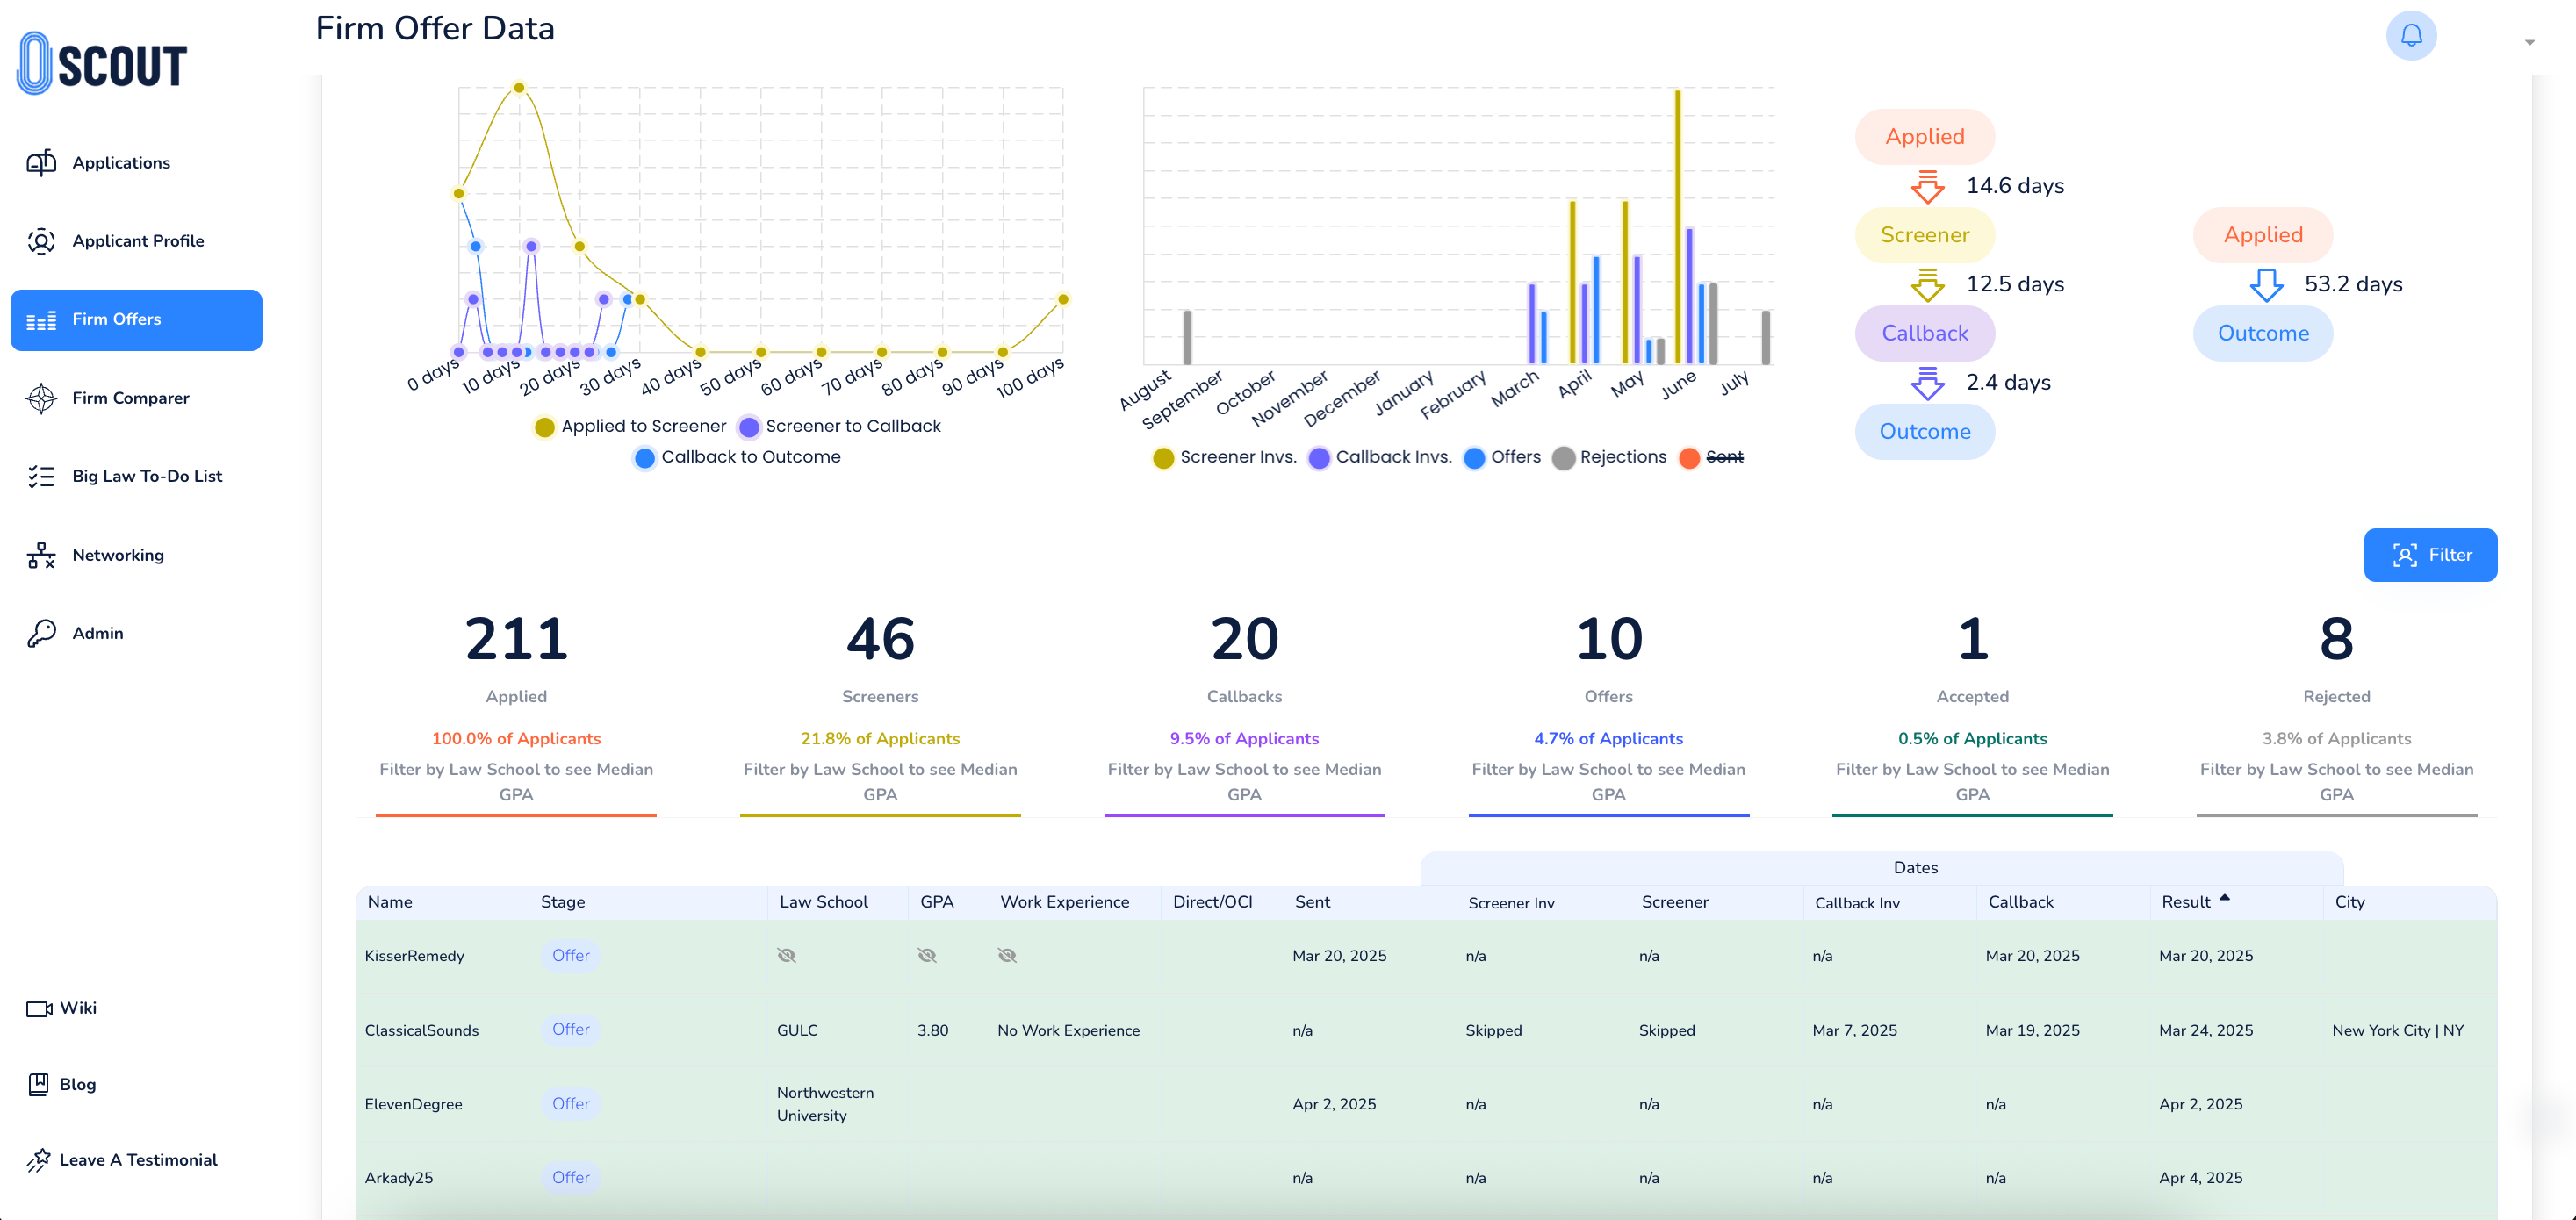Open account dropdown arrow at top right
2576x1220 pixels.
(2529, 42)
